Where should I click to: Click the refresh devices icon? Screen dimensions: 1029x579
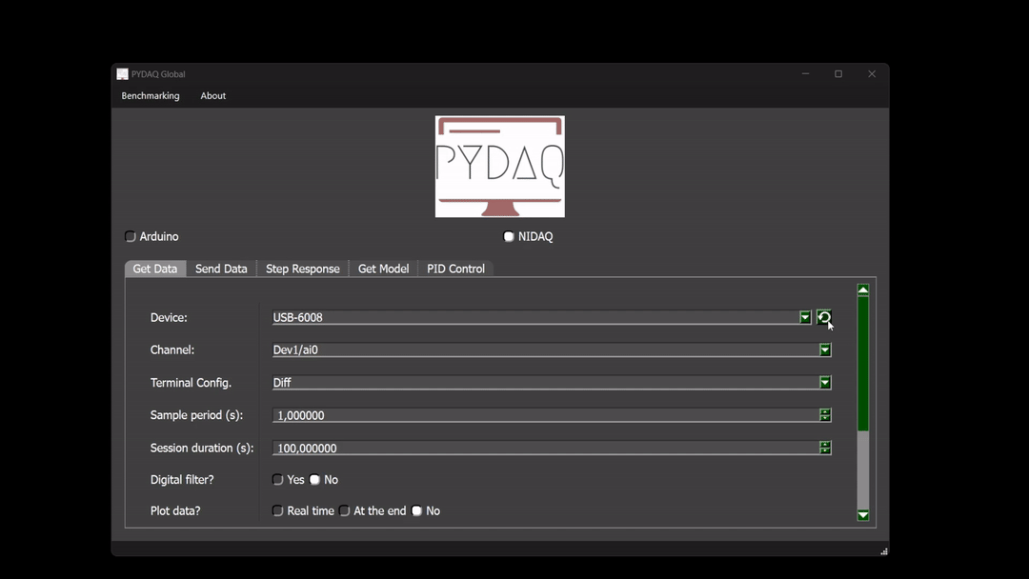824,317
